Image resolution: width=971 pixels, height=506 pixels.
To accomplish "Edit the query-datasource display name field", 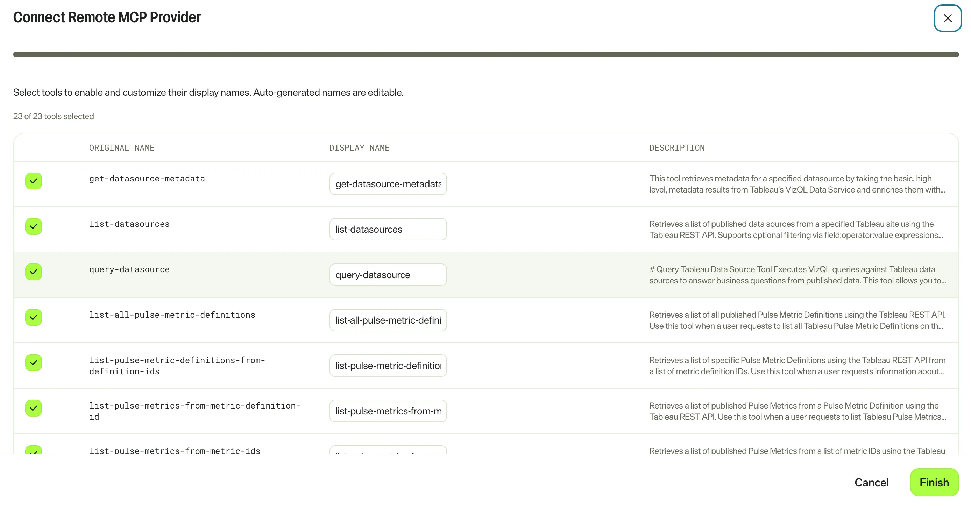I will (388, 275).
